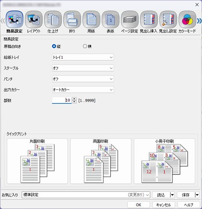Viewport: 202px width, 209px height.
Task: Close the dialog window
Action: 197,5
